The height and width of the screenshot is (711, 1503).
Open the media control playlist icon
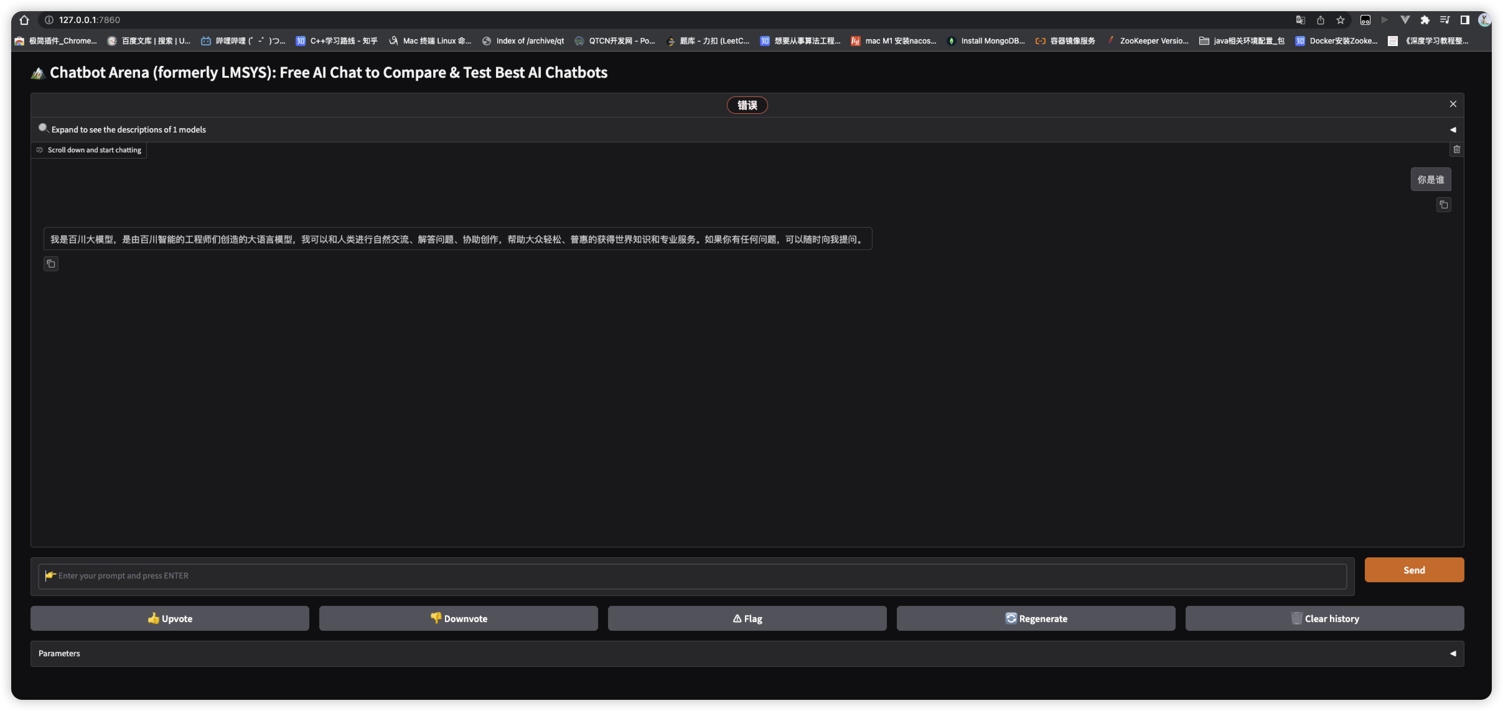1444,20
